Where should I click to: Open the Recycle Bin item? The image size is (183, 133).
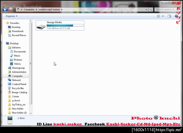point(16,88)
